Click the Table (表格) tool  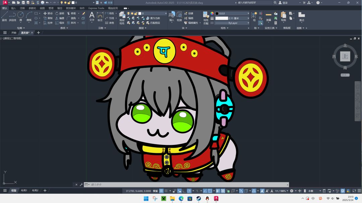point(110,23)
